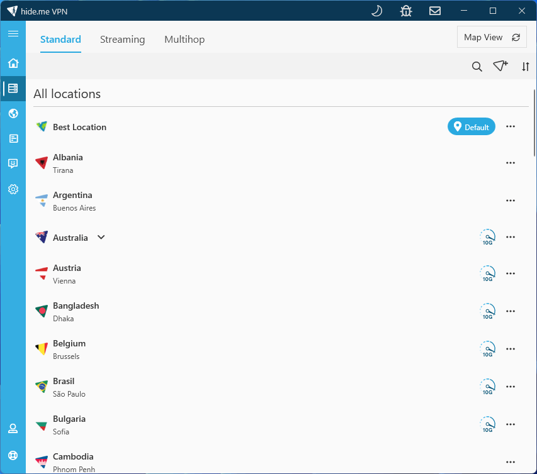Image resolution: width=537 pixels, height=474 pixels.
Task: Open the globe sidebar icon
Action: pos(13,113)
